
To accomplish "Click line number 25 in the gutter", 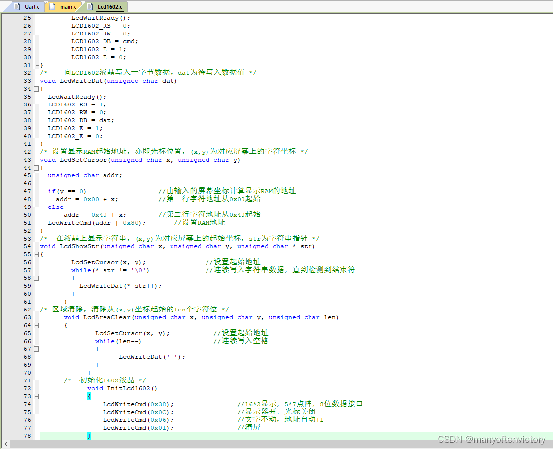I will click(27, 18).
